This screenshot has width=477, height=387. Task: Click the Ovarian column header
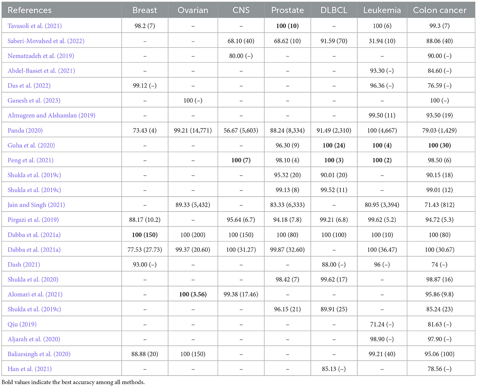tap(193, 10)
